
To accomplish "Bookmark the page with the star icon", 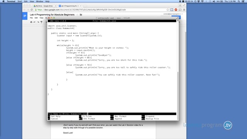I will pyautogui.click(x=167, y=10).
